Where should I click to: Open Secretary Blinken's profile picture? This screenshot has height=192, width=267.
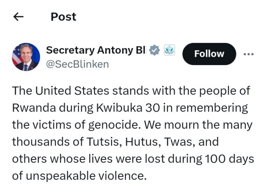26,57
